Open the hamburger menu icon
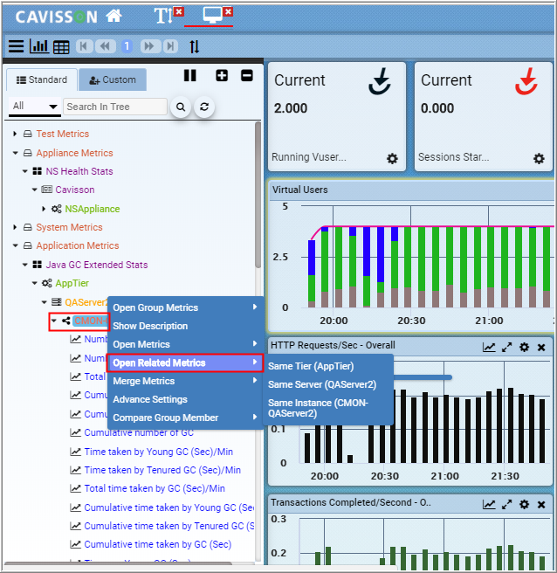 [16, 46]
